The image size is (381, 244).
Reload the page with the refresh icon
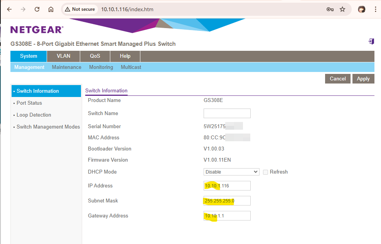(x=37, y=9)
